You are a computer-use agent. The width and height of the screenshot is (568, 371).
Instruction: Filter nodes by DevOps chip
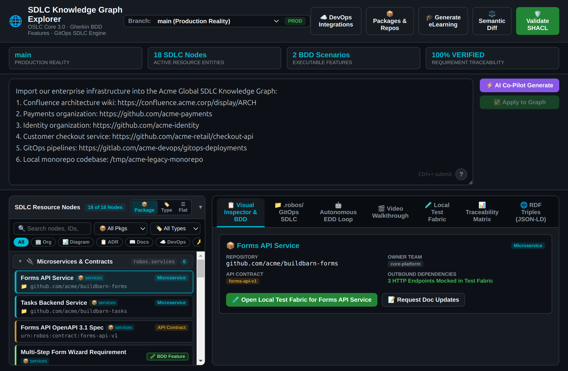(x=173, y=242)
